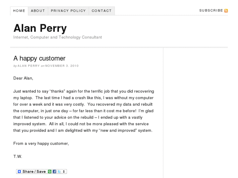Viewport: 238px width, 178px height.
Task: Open the 'A happy customer' post title
Action: pos(39,58)
